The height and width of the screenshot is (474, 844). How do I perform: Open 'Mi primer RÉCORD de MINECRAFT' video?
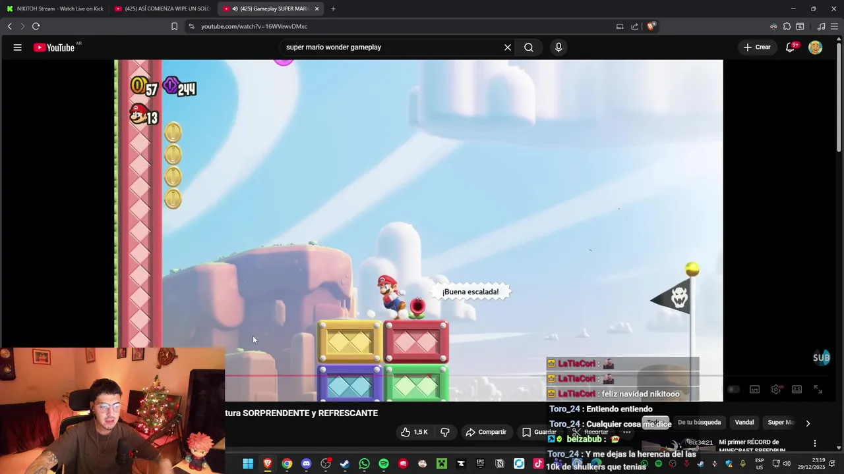(752, 446)
